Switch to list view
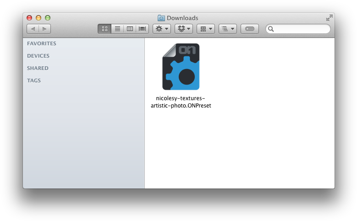Viewport: 357px width, 221px height. (117, 29)
